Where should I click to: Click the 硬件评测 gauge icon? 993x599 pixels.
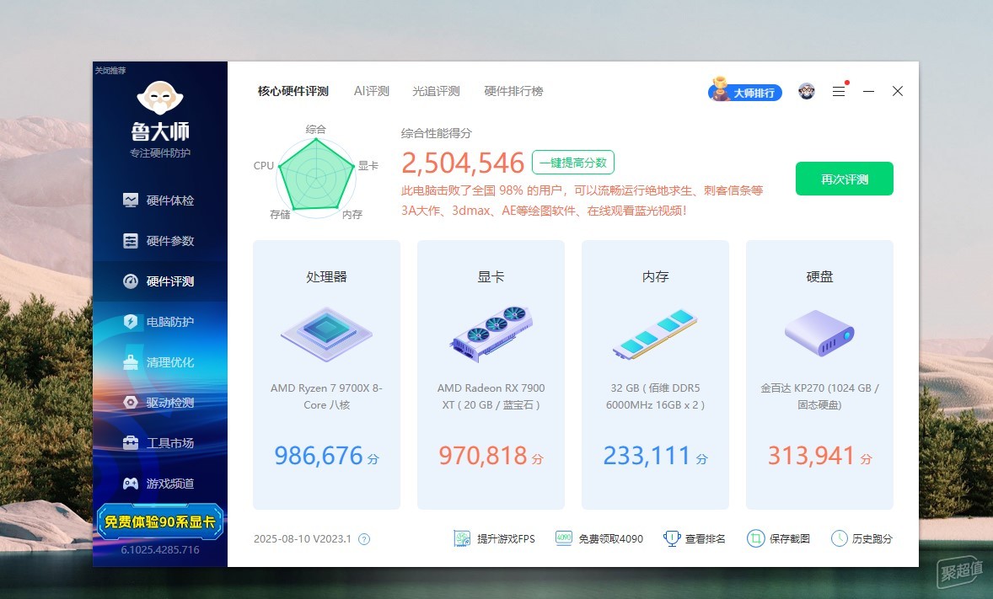pos(131,281)
